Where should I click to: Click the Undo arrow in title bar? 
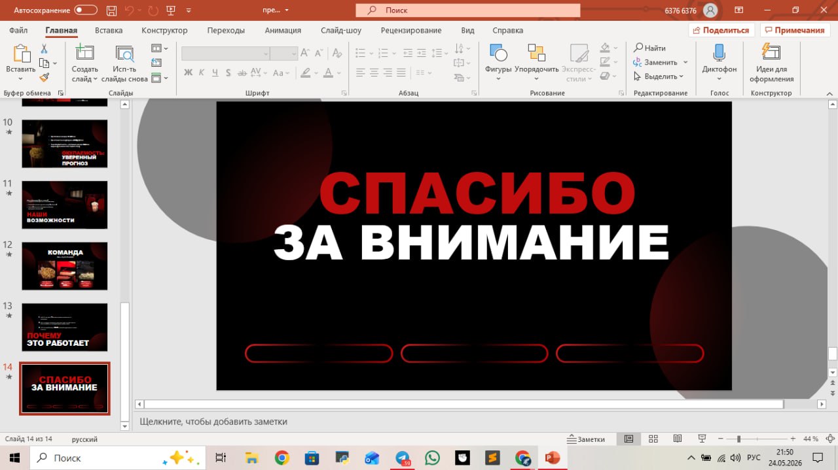point(129,10)
